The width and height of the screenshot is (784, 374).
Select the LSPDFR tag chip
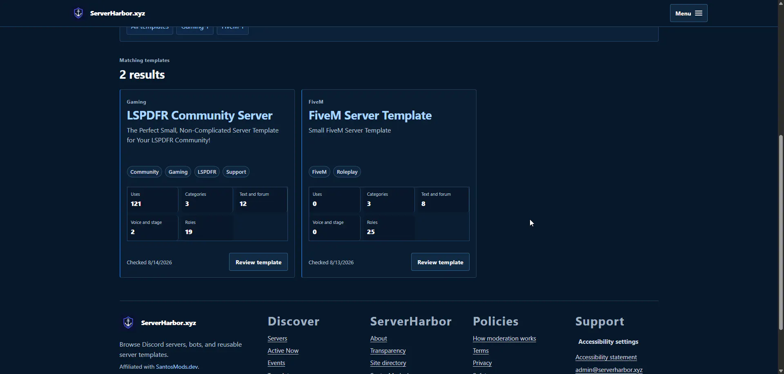tap(207, 172)
